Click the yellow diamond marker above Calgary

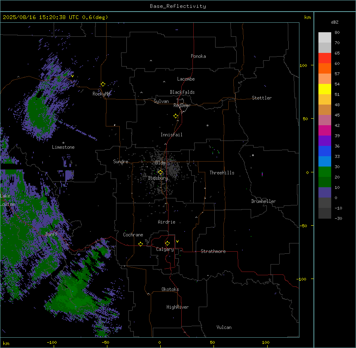[167, 243]
